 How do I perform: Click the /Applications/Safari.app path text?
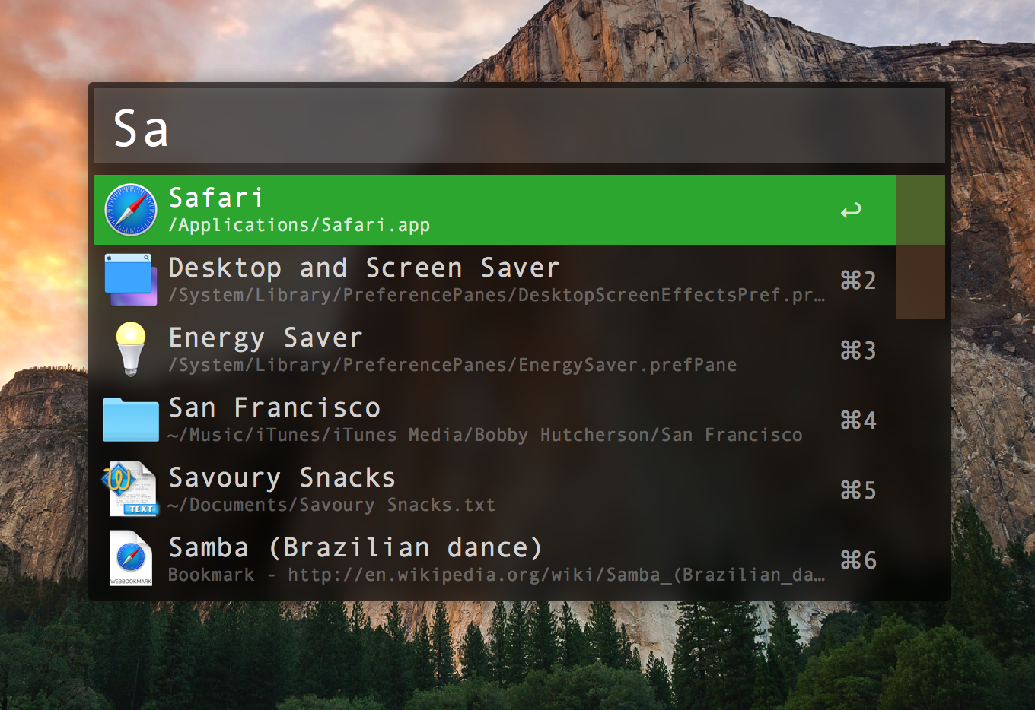point(299,226)
